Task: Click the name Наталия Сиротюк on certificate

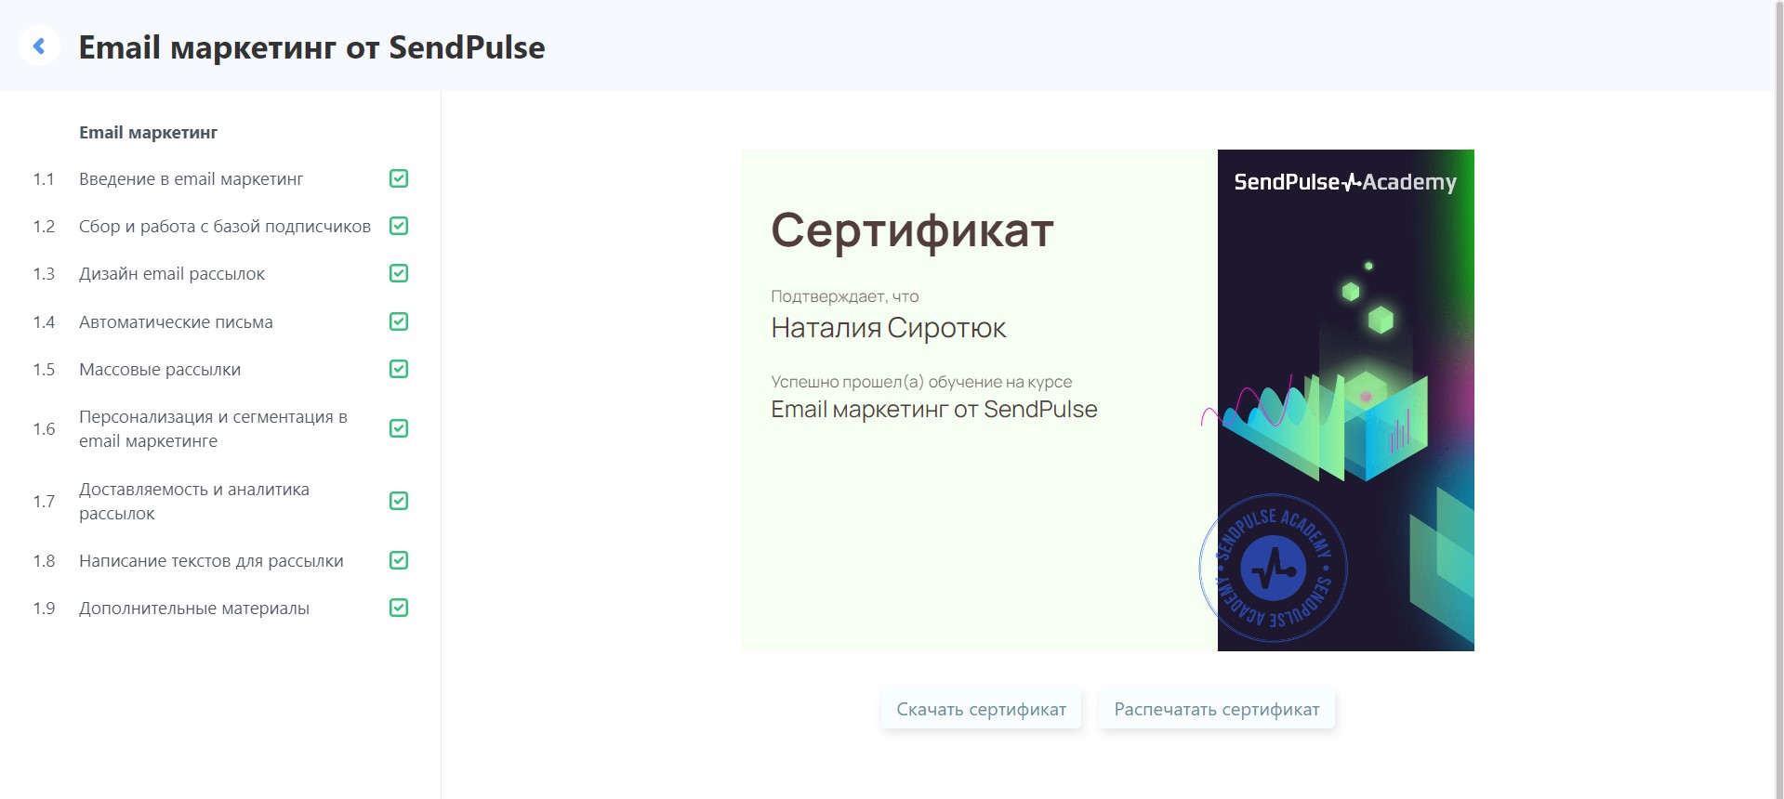Action: [888, 328]
